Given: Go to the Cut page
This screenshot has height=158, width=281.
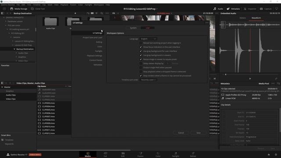Looking at the screenshot, I should tap(105, 154).
